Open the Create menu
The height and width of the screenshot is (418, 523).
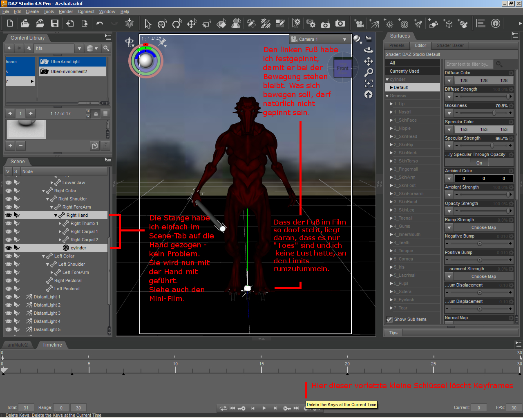(x=32, y=12)
